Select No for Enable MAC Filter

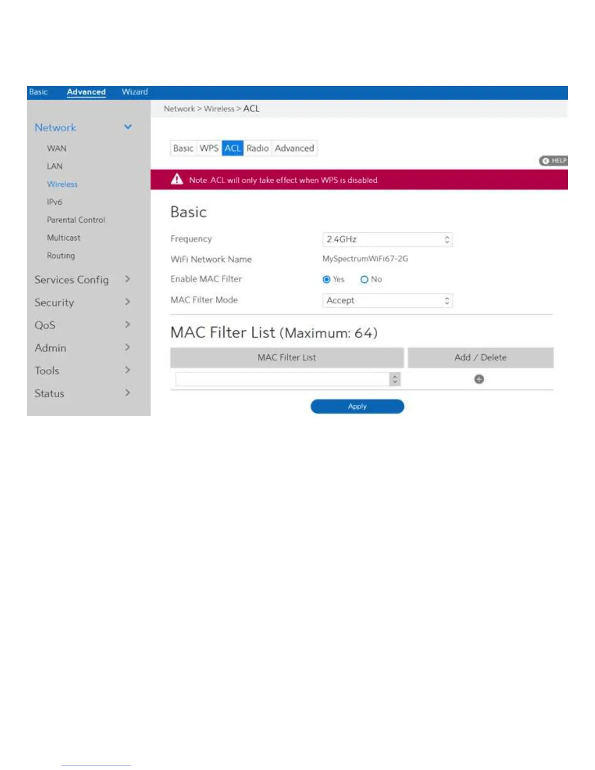[x=364, y=280]
